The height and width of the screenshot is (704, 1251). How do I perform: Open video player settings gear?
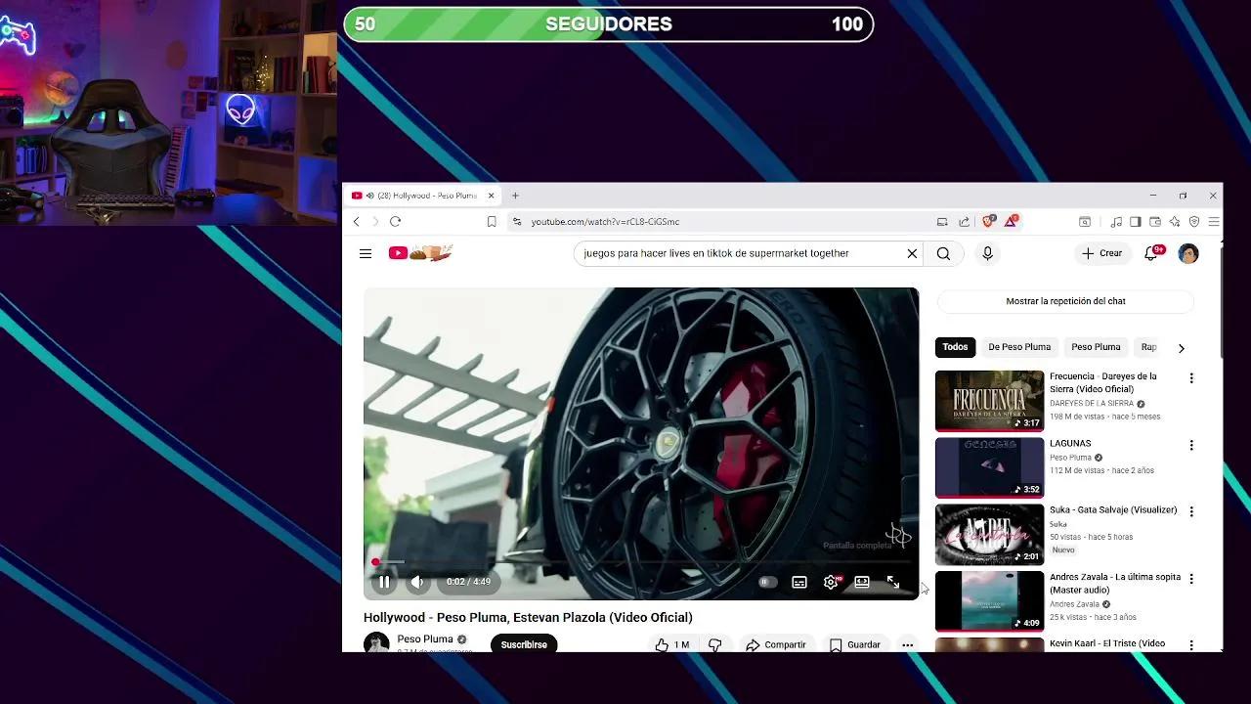tap(831, 582)
